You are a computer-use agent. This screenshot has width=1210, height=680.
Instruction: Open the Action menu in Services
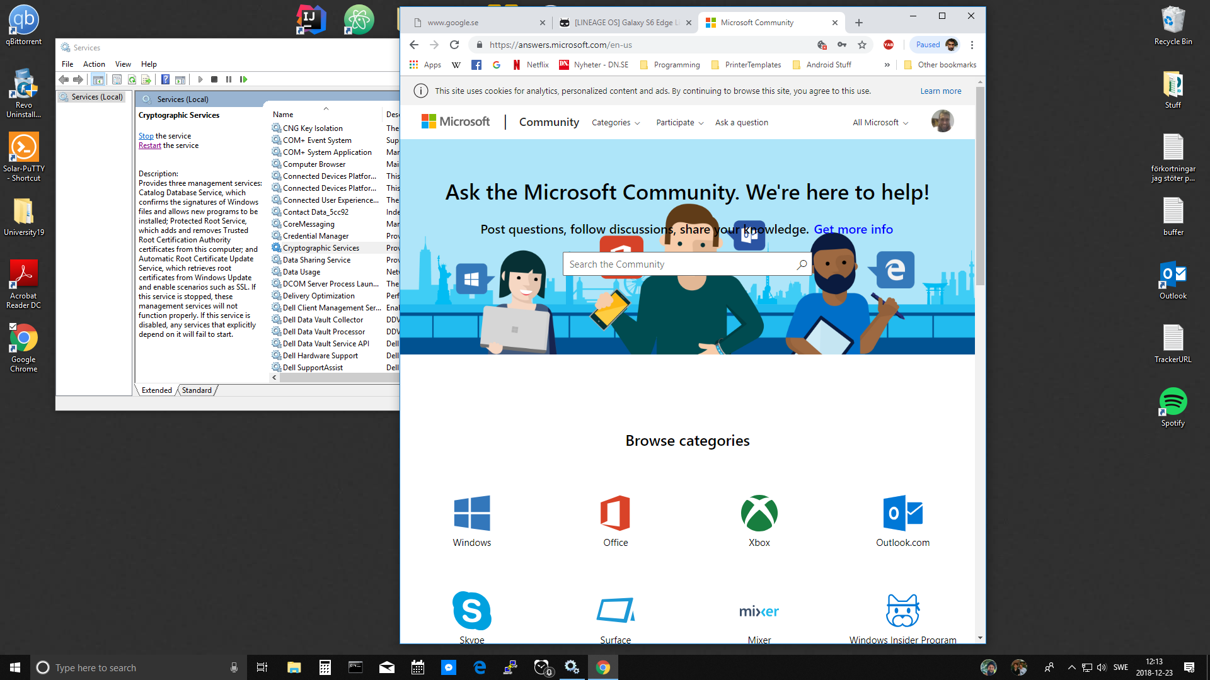coord(94,64)
